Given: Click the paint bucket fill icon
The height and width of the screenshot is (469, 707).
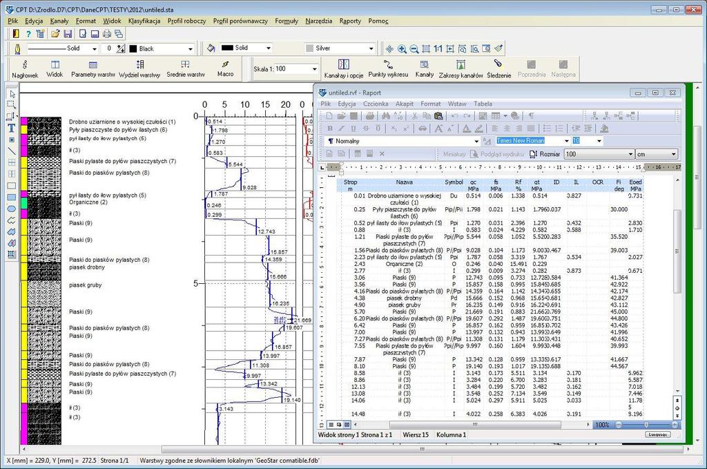Looking at the screenshot, I should pyautogui.click(x=211, y=48).
